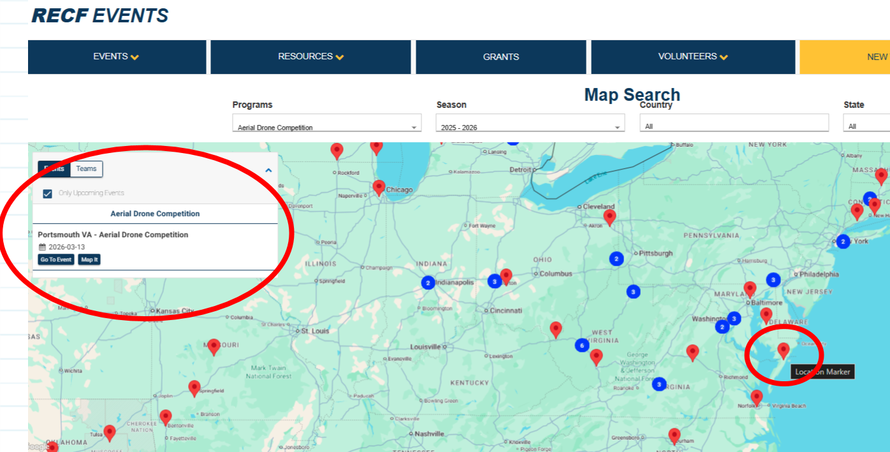Expand blue cluster 3 south of Pittsburgh
The width and height of the screenshot is (890, 452).
(633, 291)
